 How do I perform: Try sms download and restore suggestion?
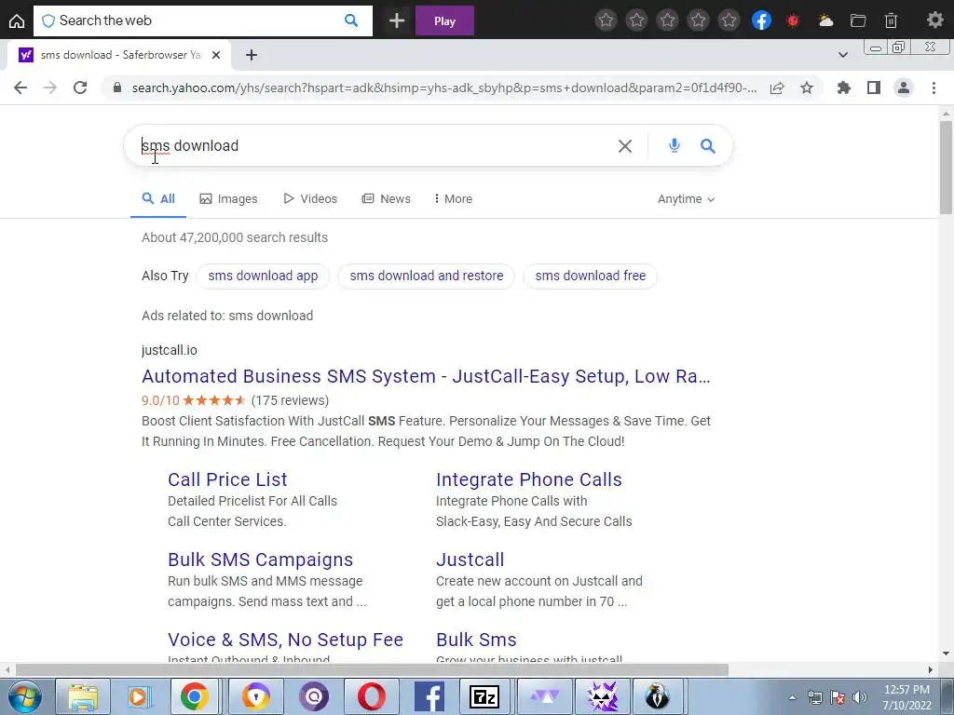(427, 276)
